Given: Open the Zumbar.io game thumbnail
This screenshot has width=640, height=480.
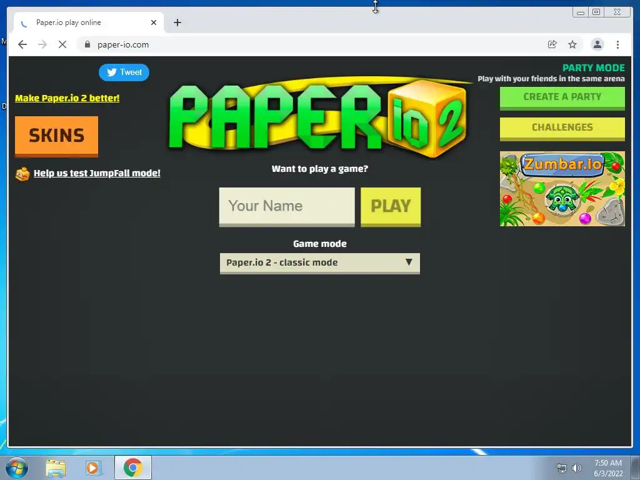Looking at the screenshot, I should (562, 189).
